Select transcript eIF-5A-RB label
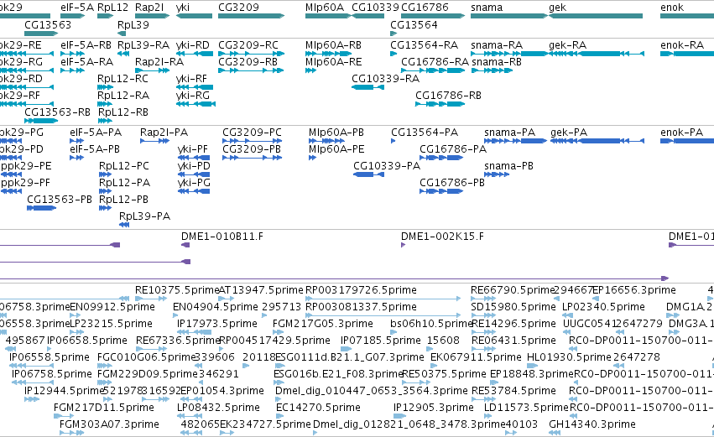Screen dimensions: 714x437 click(86, 45)
